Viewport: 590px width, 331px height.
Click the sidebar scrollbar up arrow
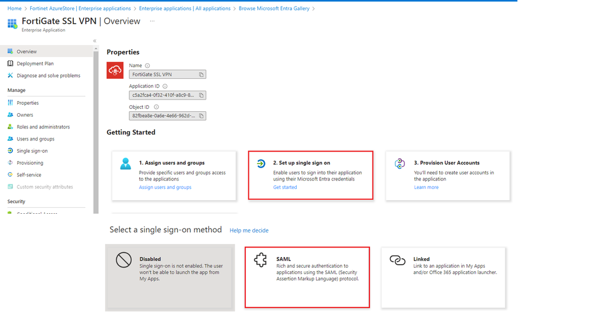96,49
